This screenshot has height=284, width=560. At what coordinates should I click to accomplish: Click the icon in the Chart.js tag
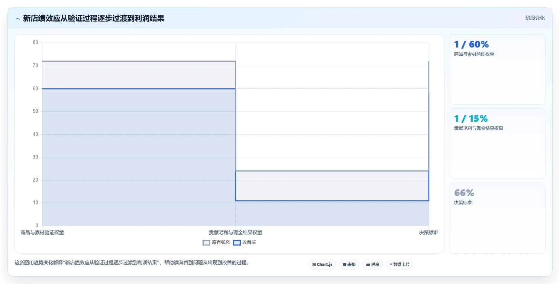[x=314, y=265]
